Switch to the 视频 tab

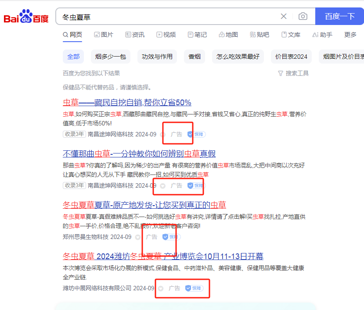pyautogui.click(x=169, y=34)
